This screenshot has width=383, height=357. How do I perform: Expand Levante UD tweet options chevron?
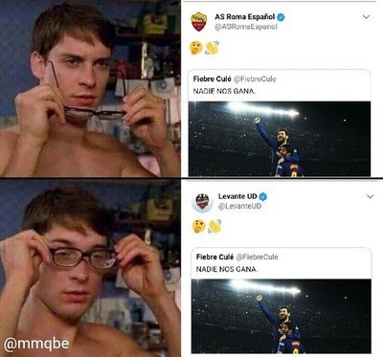(x=370, y=196)
